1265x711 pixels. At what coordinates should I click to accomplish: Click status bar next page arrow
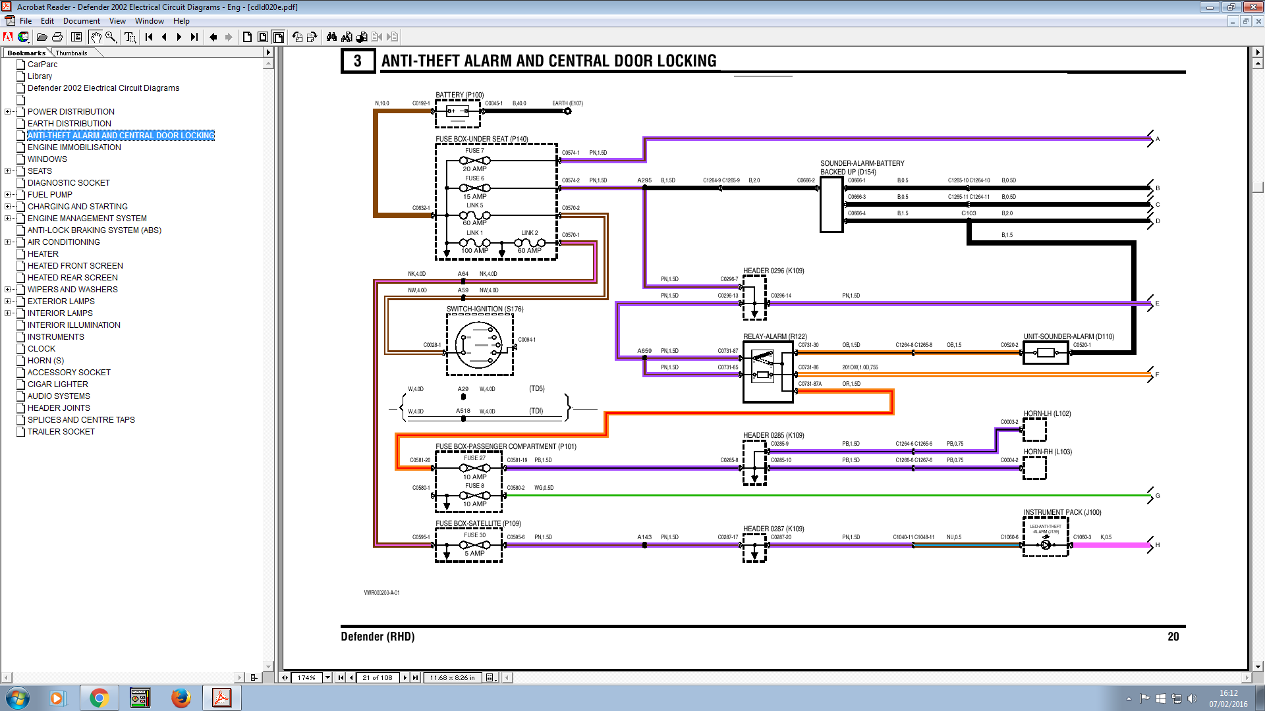click(x=405, y=677)
